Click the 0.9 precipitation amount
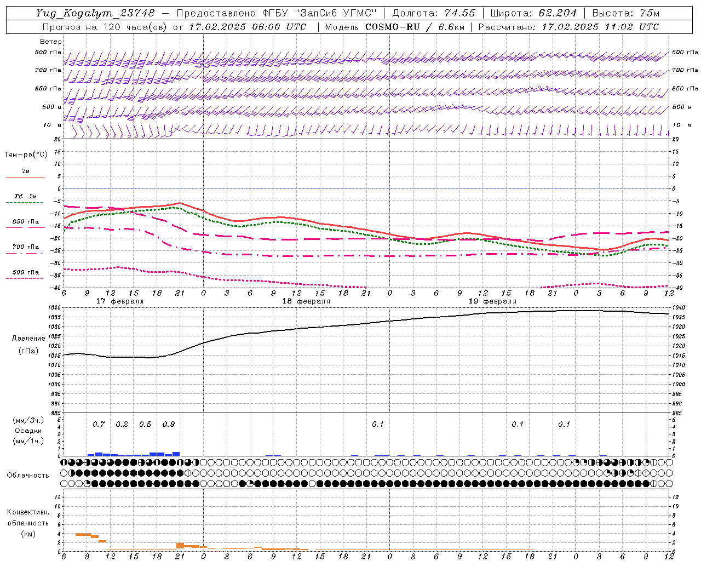This screenshot has height=561, width=701. click(169, 424)
